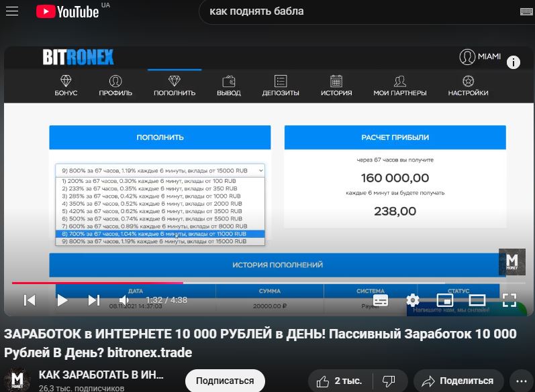
Task: Enter fullscreen mode
Action: (509, 300)
